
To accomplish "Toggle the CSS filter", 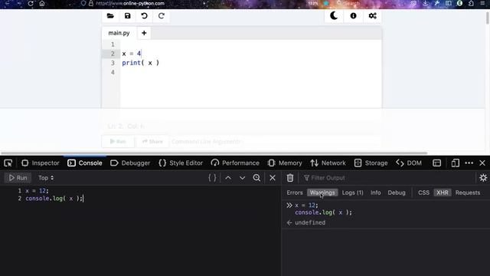I will 423,192.
